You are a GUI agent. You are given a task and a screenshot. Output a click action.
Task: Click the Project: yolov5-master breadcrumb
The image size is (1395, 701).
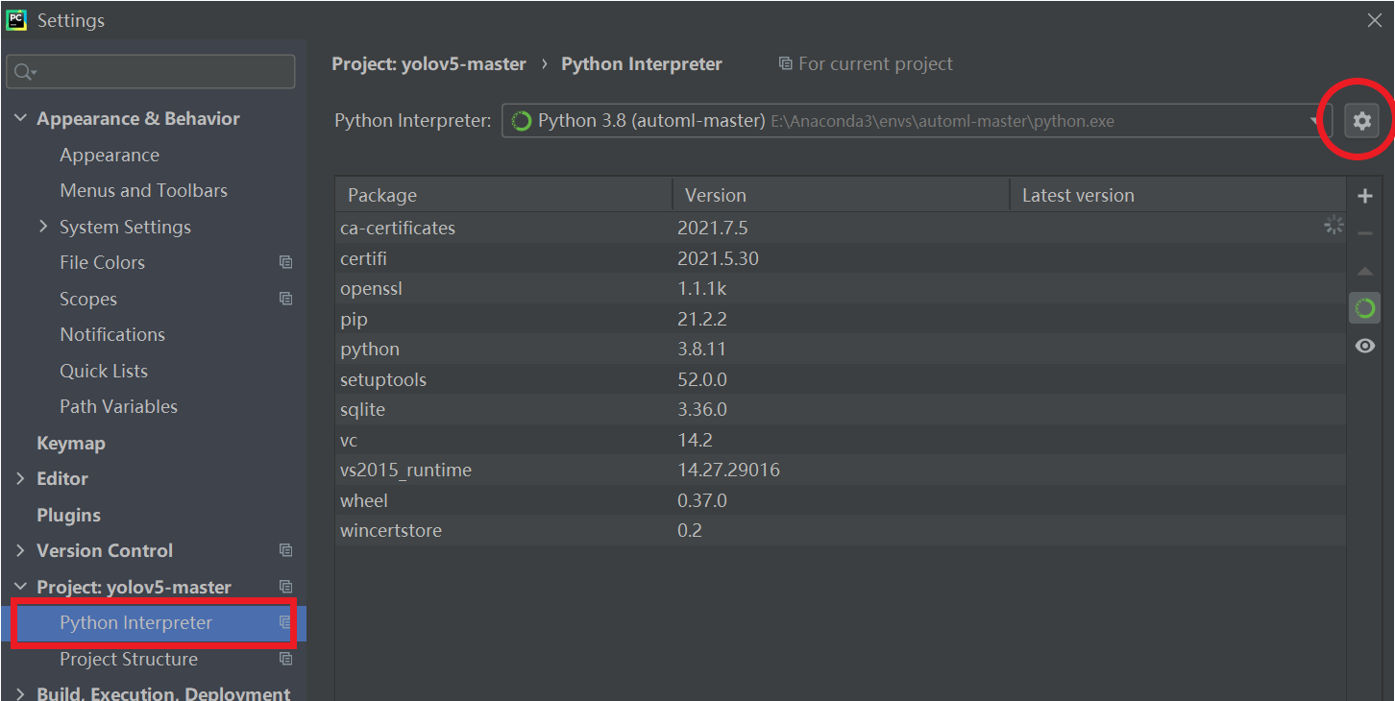[428, 63]
